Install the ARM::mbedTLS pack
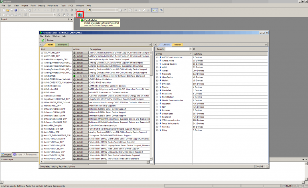The image size is (308, 188). [80, 89]
